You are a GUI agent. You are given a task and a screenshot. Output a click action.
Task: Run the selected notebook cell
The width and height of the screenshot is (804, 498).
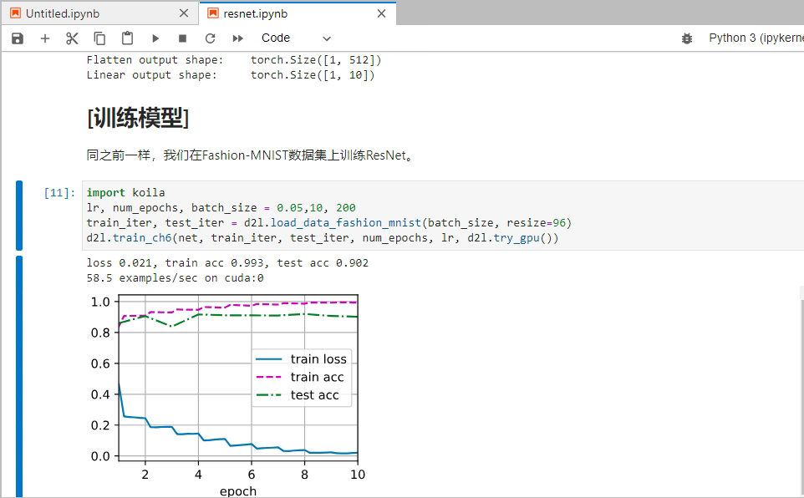155,38
